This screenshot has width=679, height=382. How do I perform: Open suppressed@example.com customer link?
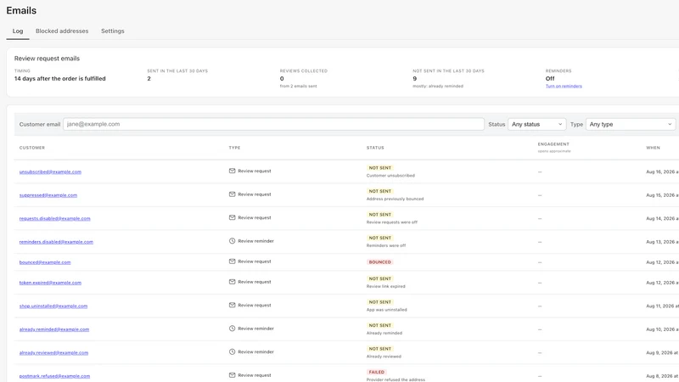click(x=48, y=195)
